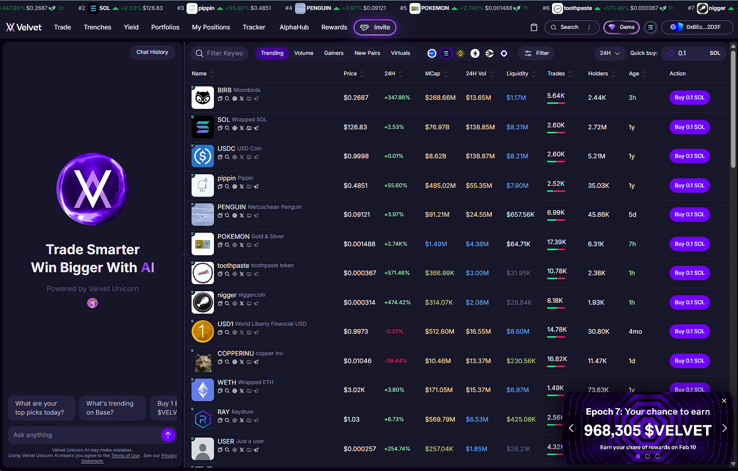Viewport: 738px width, 471px height.
Task: Open the Chat History button
Action: point(152,52)
